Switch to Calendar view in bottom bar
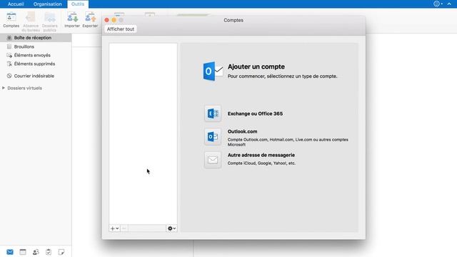 click(23, 252)
